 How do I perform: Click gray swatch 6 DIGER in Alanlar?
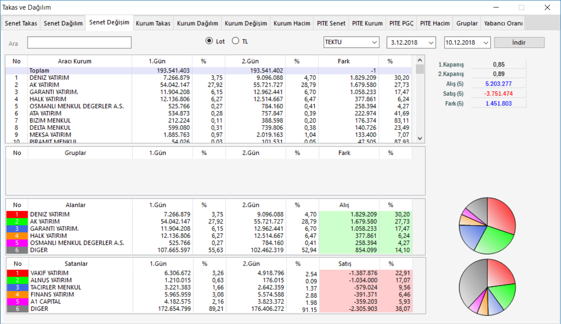pos(17,250)
